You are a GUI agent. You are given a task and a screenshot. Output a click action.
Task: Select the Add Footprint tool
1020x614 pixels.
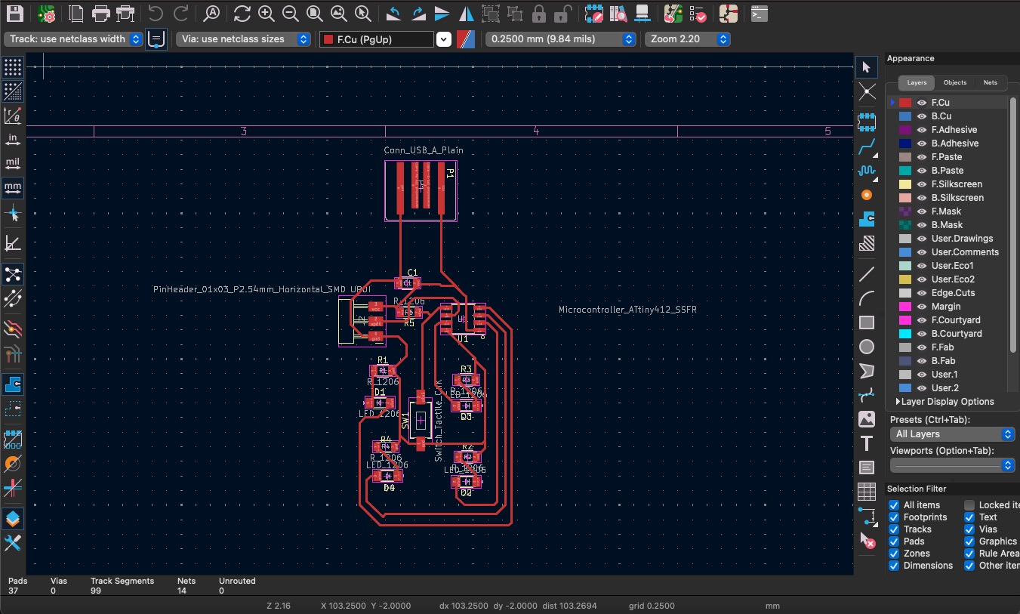[867, 120]
